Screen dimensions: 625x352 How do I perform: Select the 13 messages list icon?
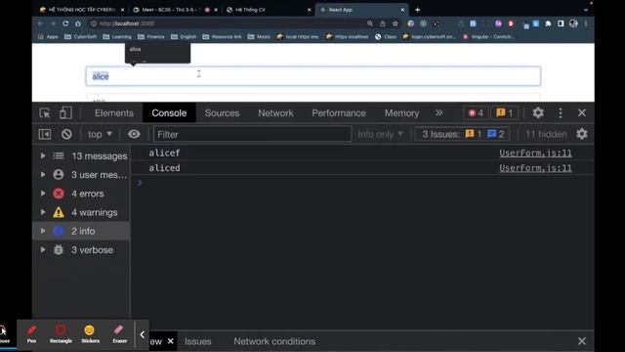59,155
